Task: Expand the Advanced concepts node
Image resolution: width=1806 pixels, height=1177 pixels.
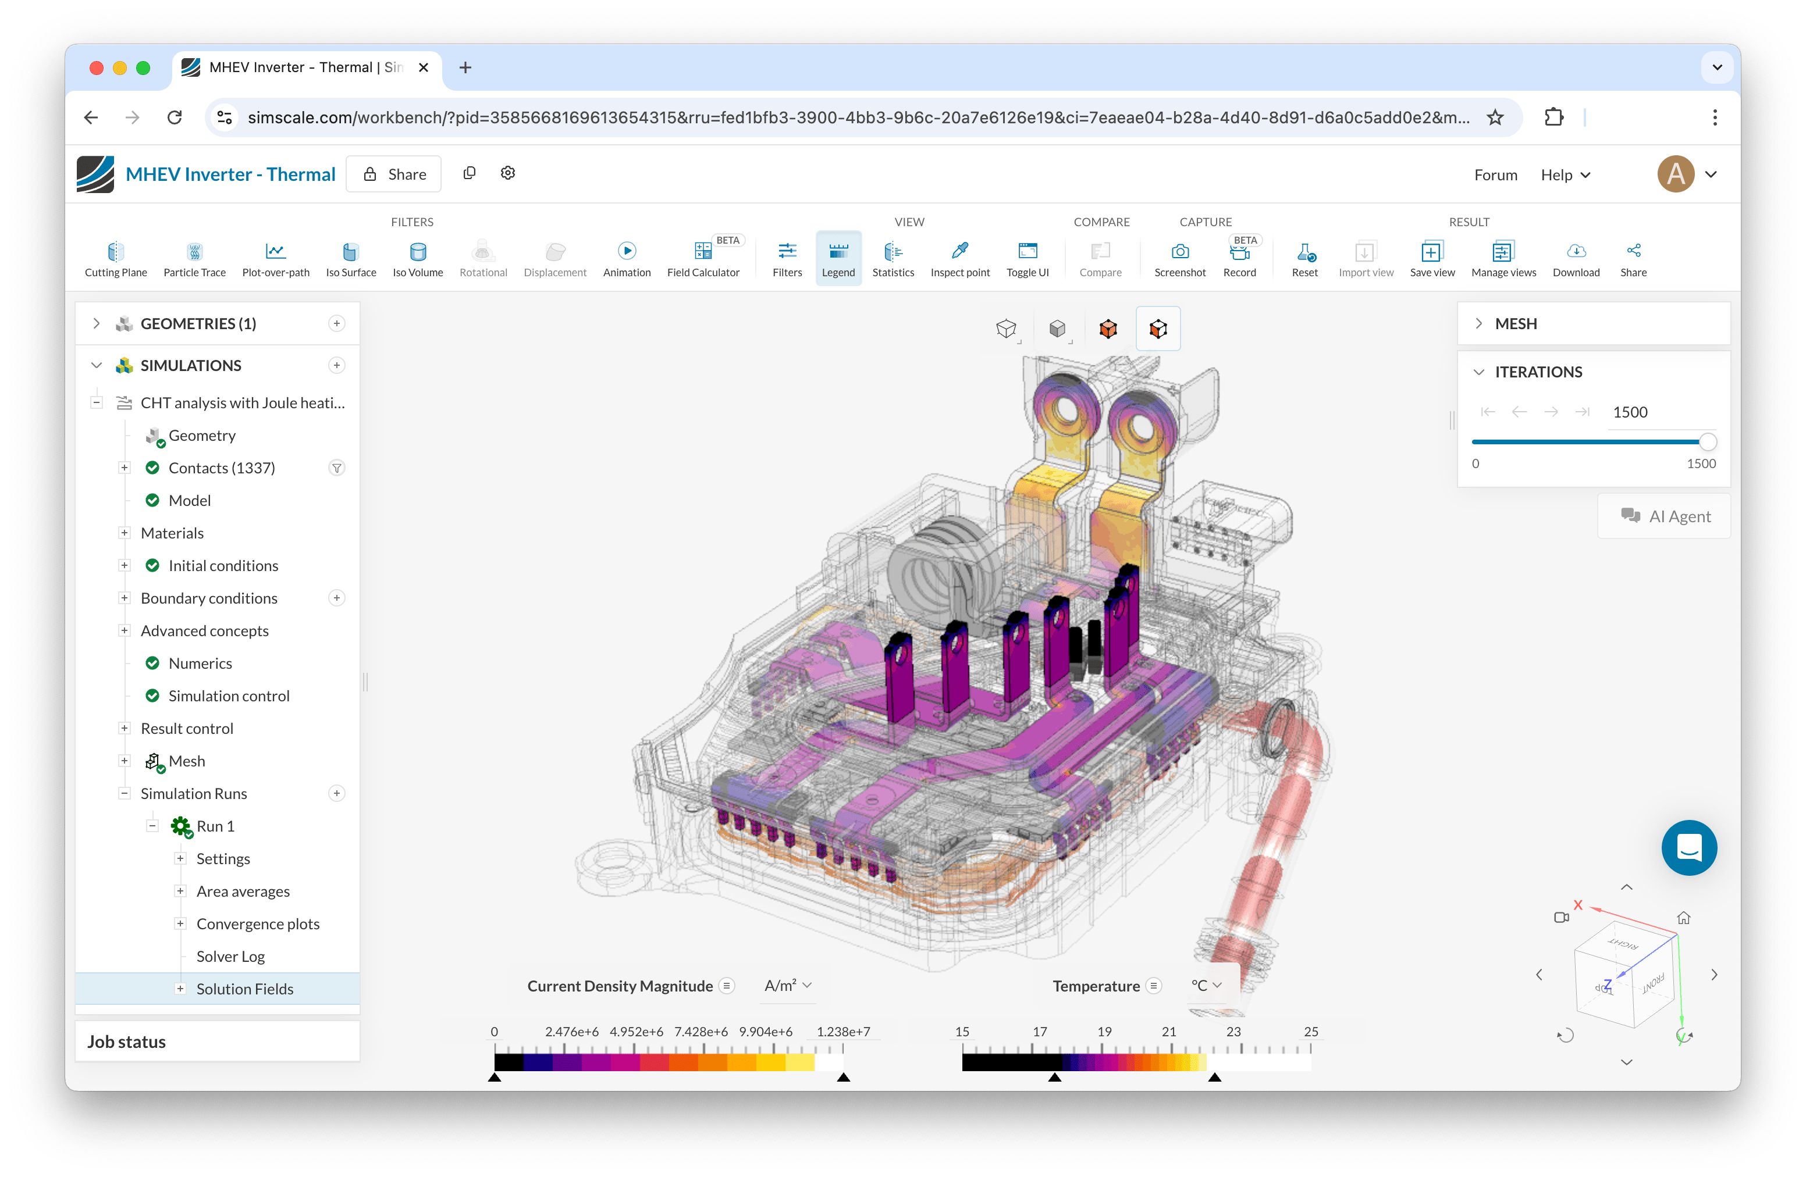Action: (125, 631)
